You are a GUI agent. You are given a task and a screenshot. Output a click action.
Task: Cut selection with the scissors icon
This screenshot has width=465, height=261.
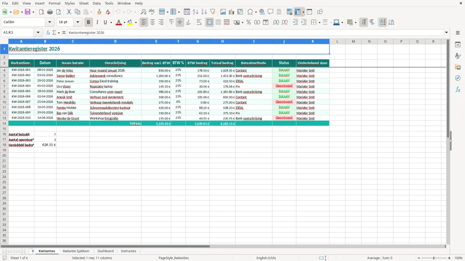(x=69, y=12)
